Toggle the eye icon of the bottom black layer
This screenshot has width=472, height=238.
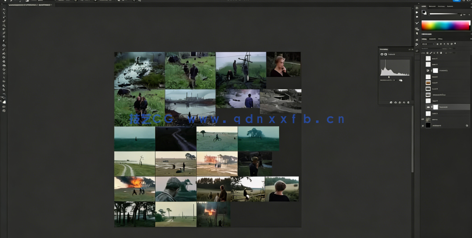(x=423, y=125)
